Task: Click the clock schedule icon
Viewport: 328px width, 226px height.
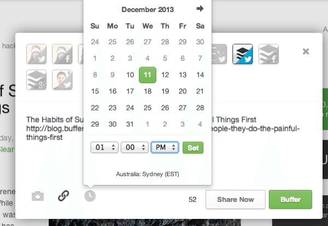Action: tap(90, 195)
